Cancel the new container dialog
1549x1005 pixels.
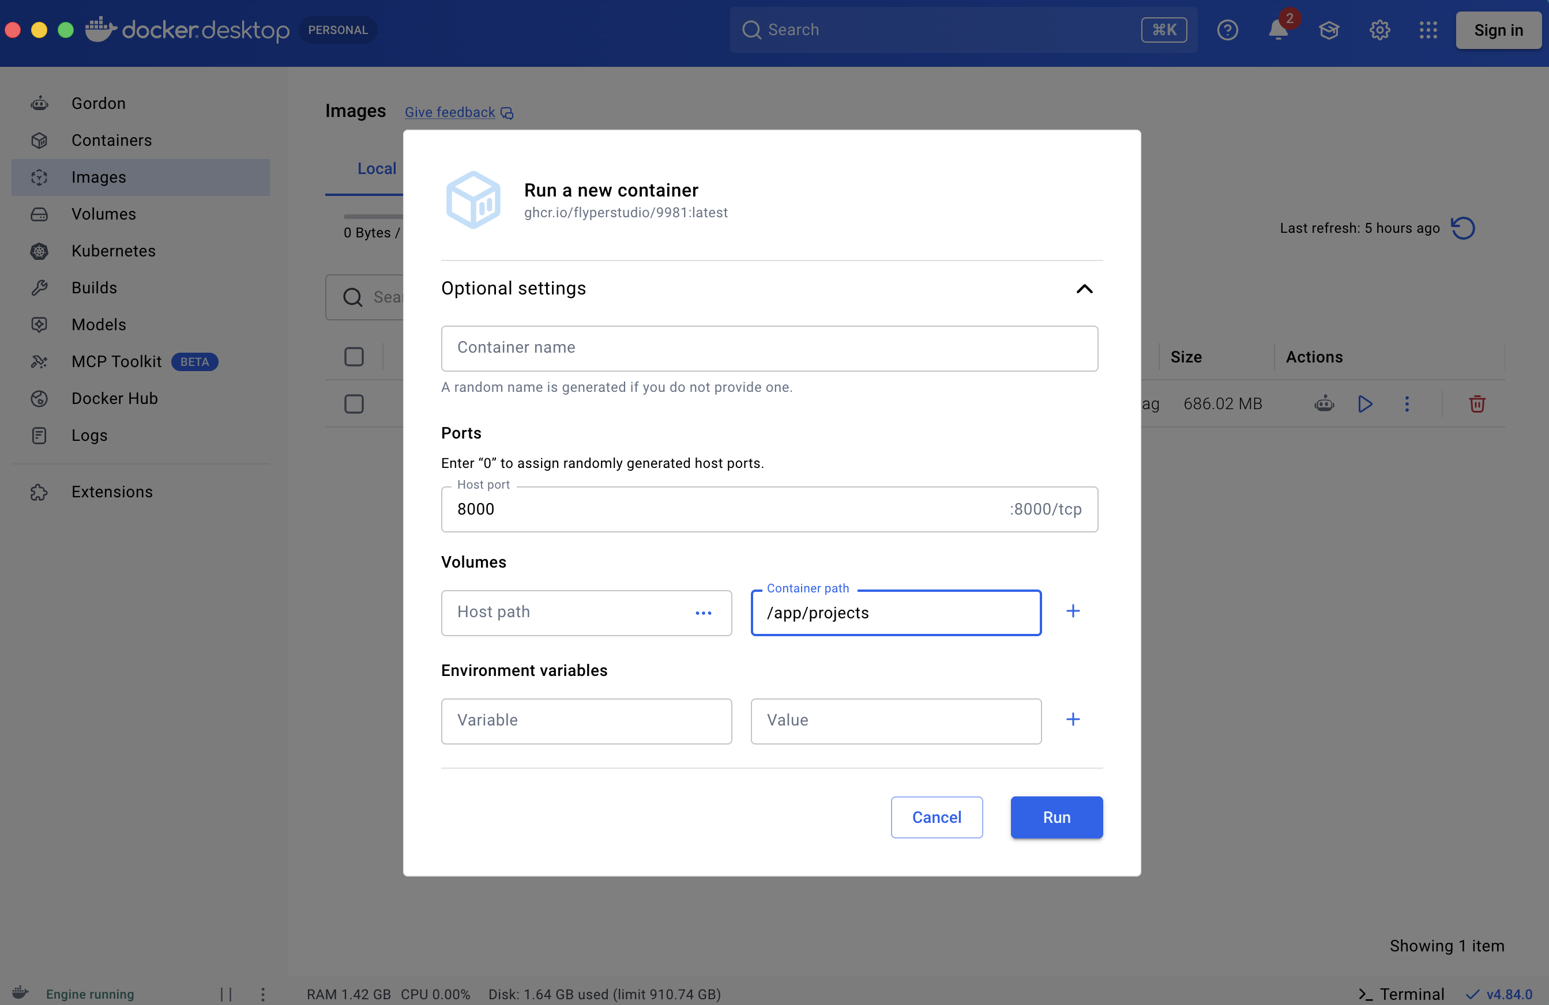[x=937, y=818]
